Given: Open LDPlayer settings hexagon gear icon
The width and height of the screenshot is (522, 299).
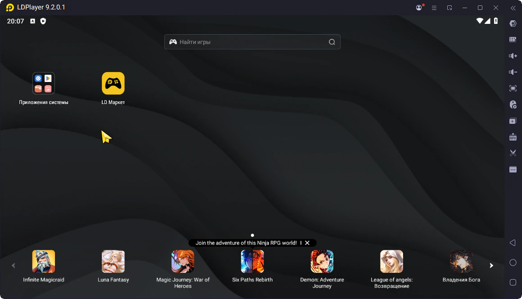Looking at the screenshot, I should click(x=513, y=23).
